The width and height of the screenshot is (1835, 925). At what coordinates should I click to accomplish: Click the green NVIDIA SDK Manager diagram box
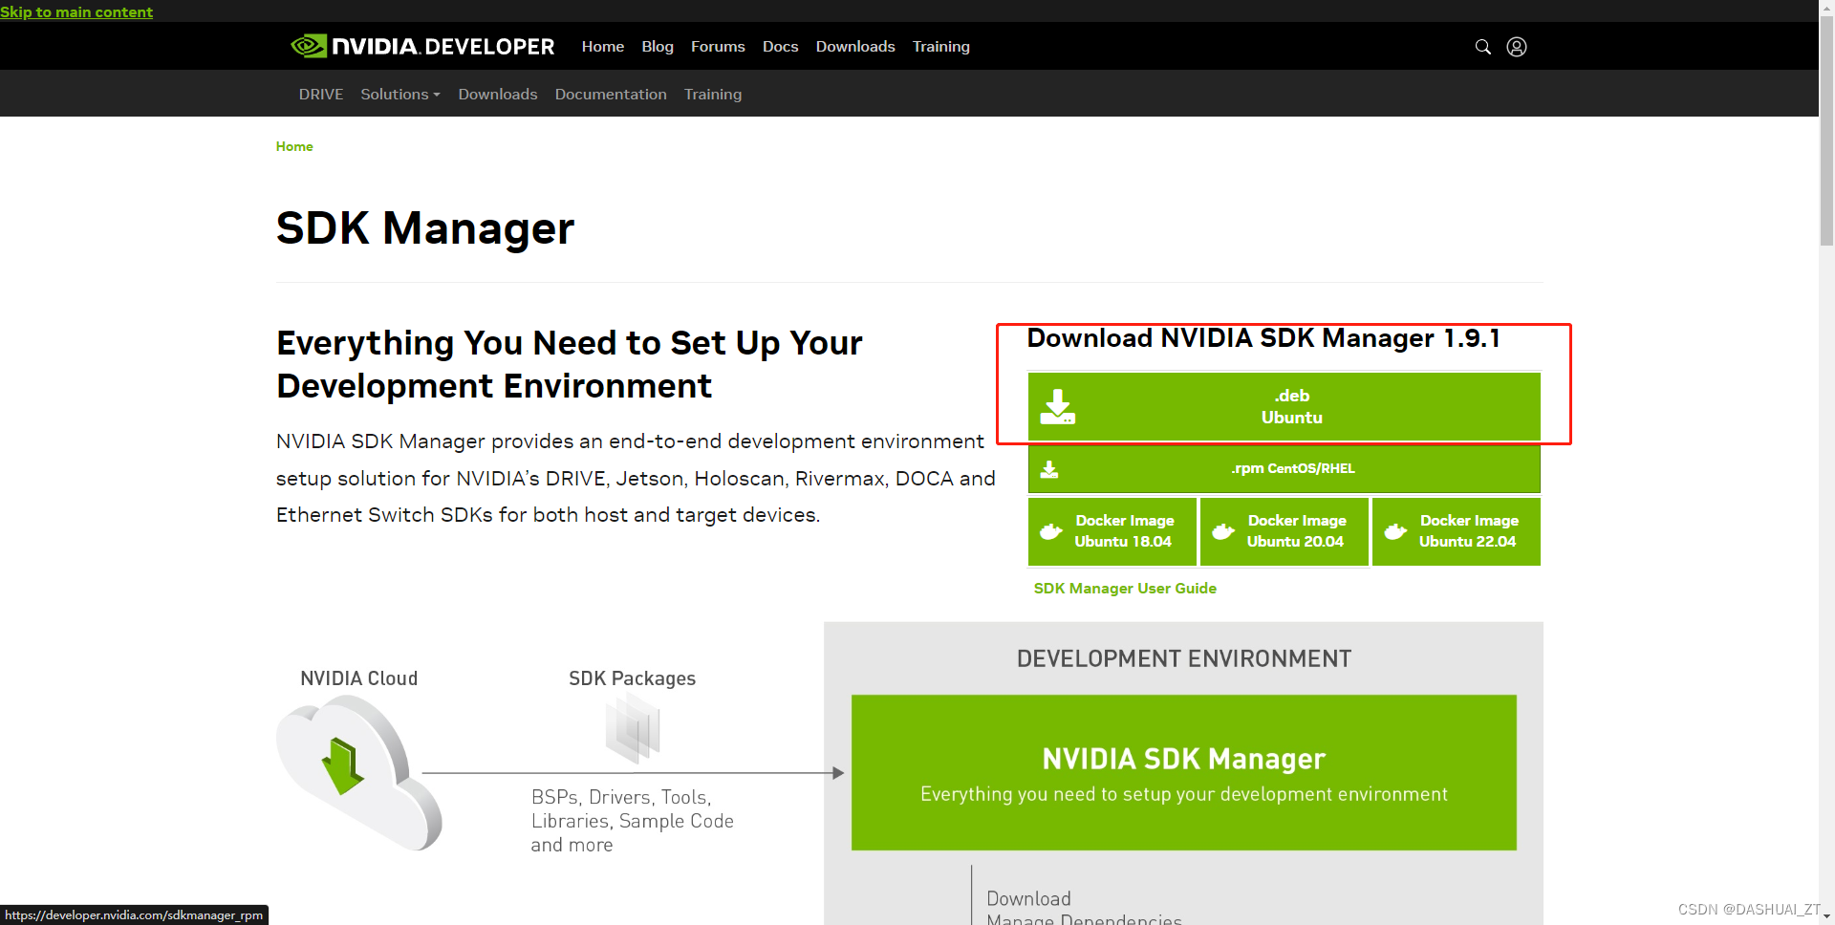1184,772
